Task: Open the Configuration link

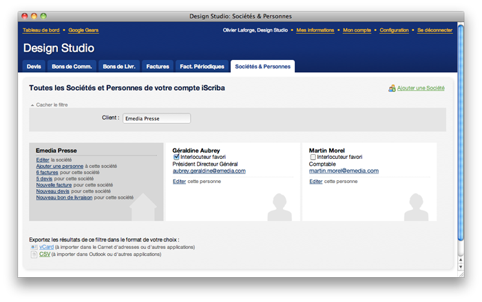Action: (x=394, y=30)
